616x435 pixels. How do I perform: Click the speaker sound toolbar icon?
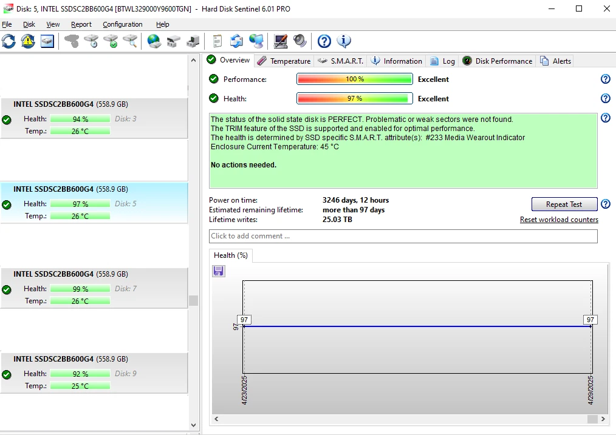click(299, 41)
